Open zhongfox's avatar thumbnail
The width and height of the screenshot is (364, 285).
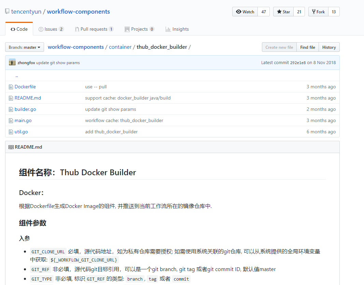[x=12, y=62]
